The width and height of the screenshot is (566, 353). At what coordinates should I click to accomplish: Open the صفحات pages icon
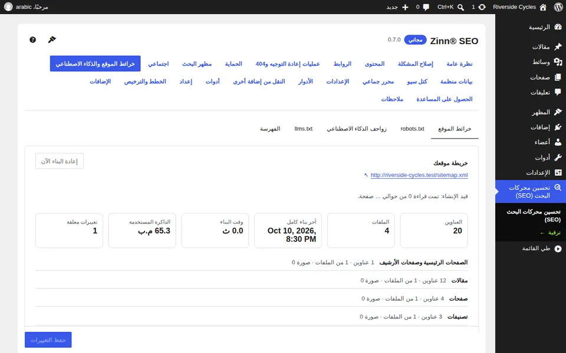pyautogui.click(x=558, y=77)
